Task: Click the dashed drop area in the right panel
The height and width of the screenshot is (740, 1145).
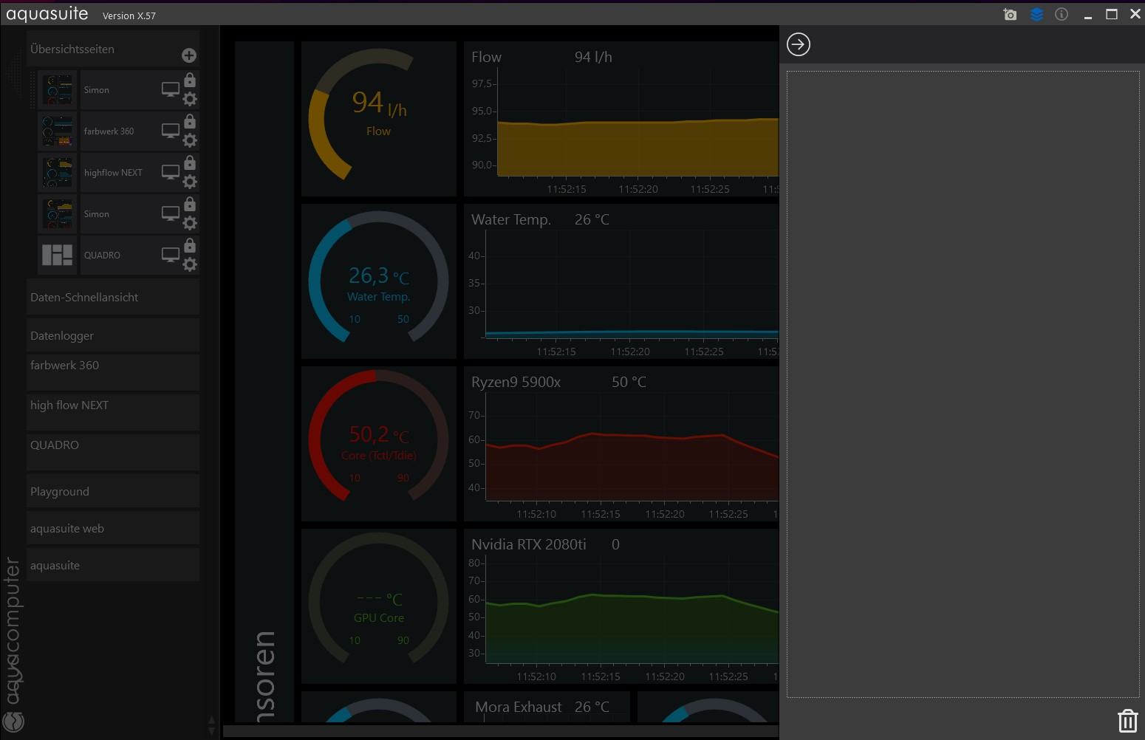Action: (963, 384)
